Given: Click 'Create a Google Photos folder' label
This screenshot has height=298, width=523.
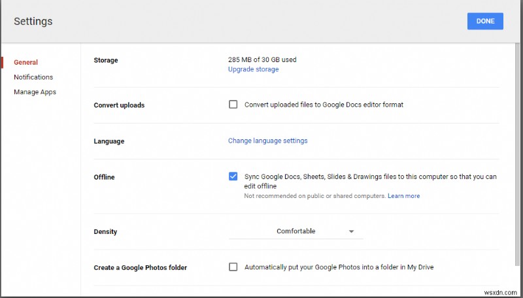Looking at the screenshot, I should (x=140, y=267).
